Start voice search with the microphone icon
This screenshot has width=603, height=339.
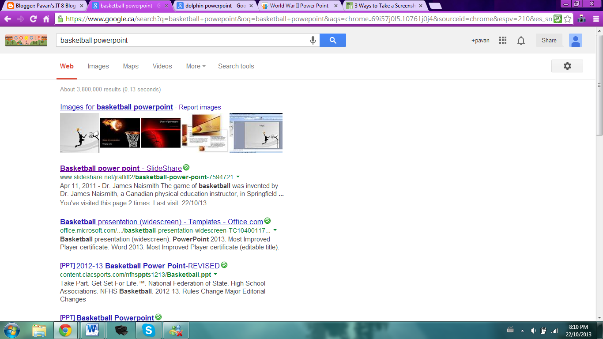click(x=313, y=40)
